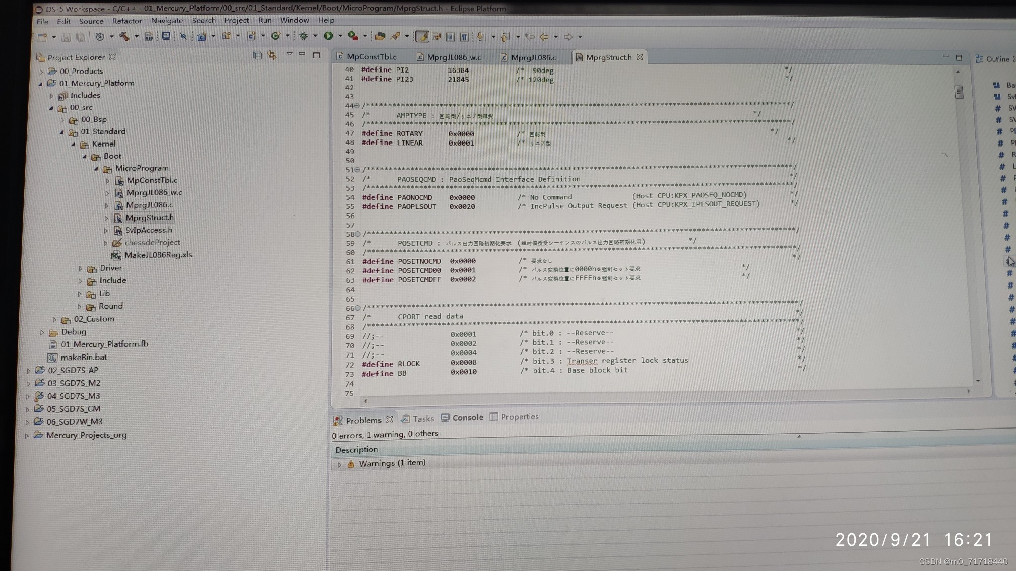Toggle Mark Occurrences highlighter icon

tap(422, 37)
